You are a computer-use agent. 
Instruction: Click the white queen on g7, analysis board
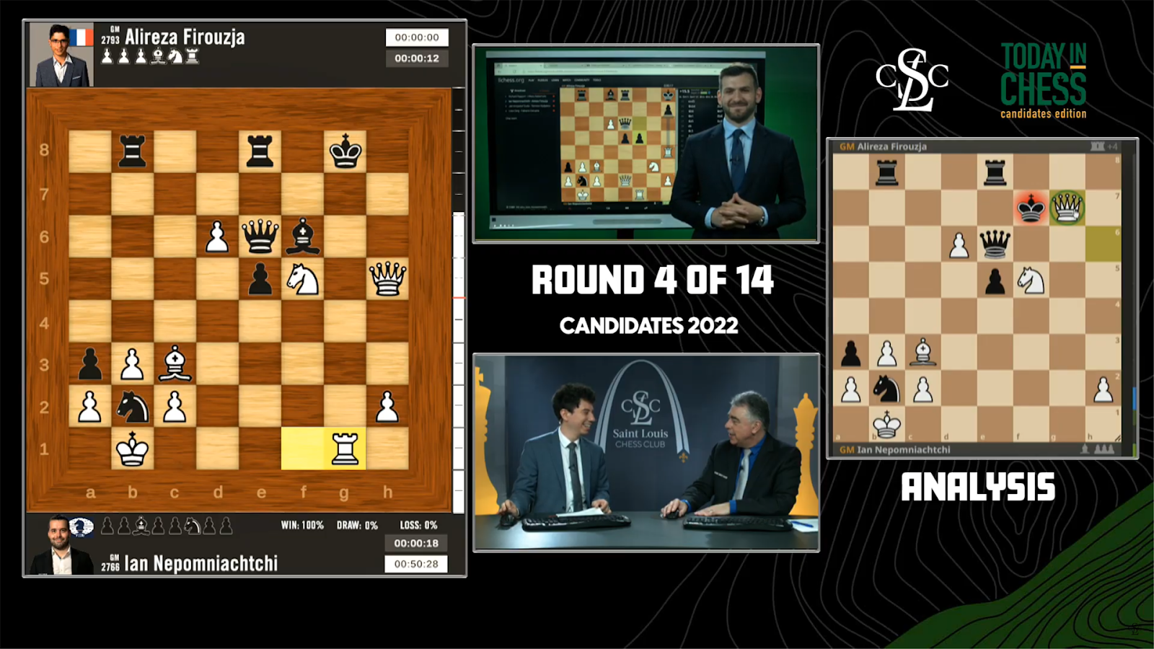click(1067, 208)
